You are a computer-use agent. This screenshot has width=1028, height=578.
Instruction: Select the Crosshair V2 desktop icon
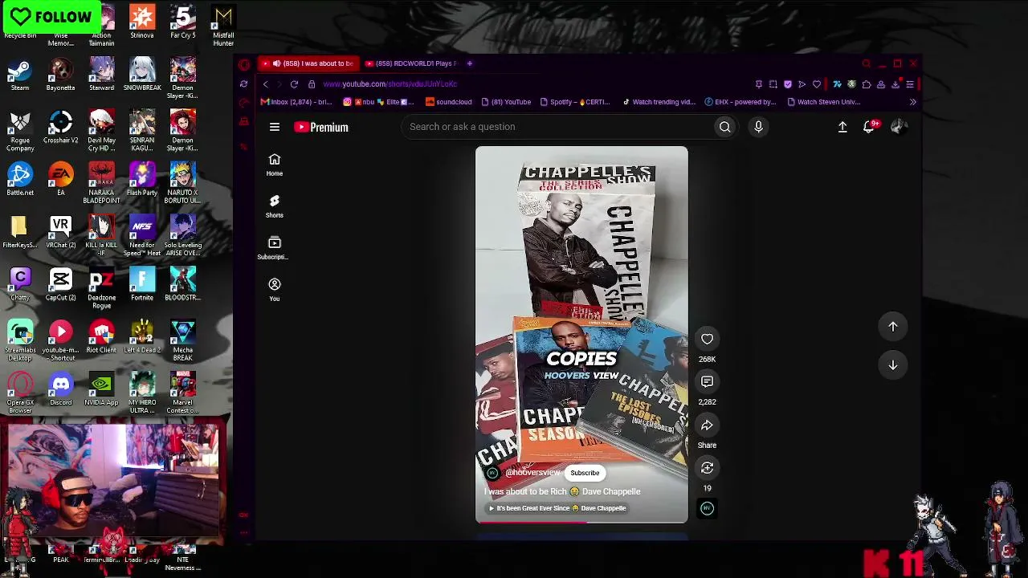[x=61, y=128]
